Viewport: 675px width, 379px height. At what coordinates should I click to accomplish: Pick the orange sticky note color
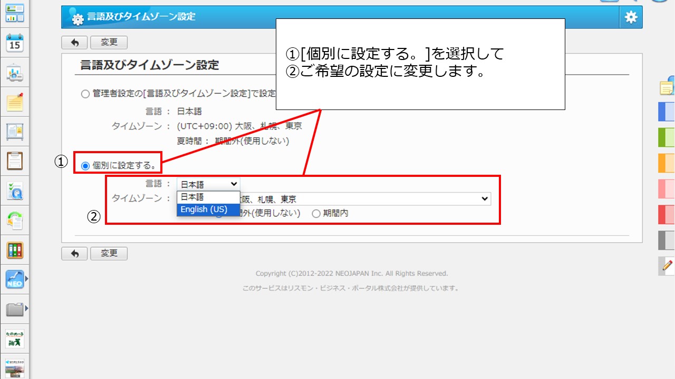point(667,163)
